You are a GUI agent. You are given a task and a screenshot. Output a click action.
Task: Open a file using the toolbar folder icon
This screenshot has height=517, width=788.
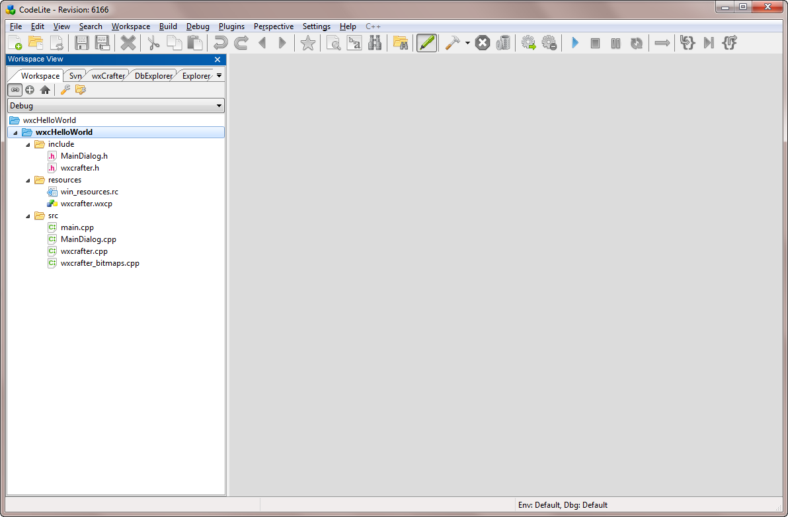click(36, 43)
